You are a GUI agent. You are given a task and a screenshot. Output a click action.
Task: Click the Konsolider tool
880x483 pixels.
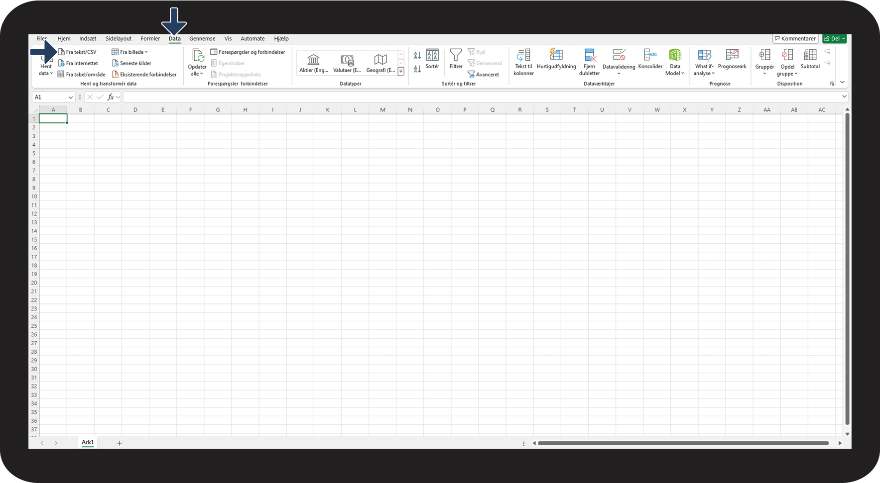(650, 60)
